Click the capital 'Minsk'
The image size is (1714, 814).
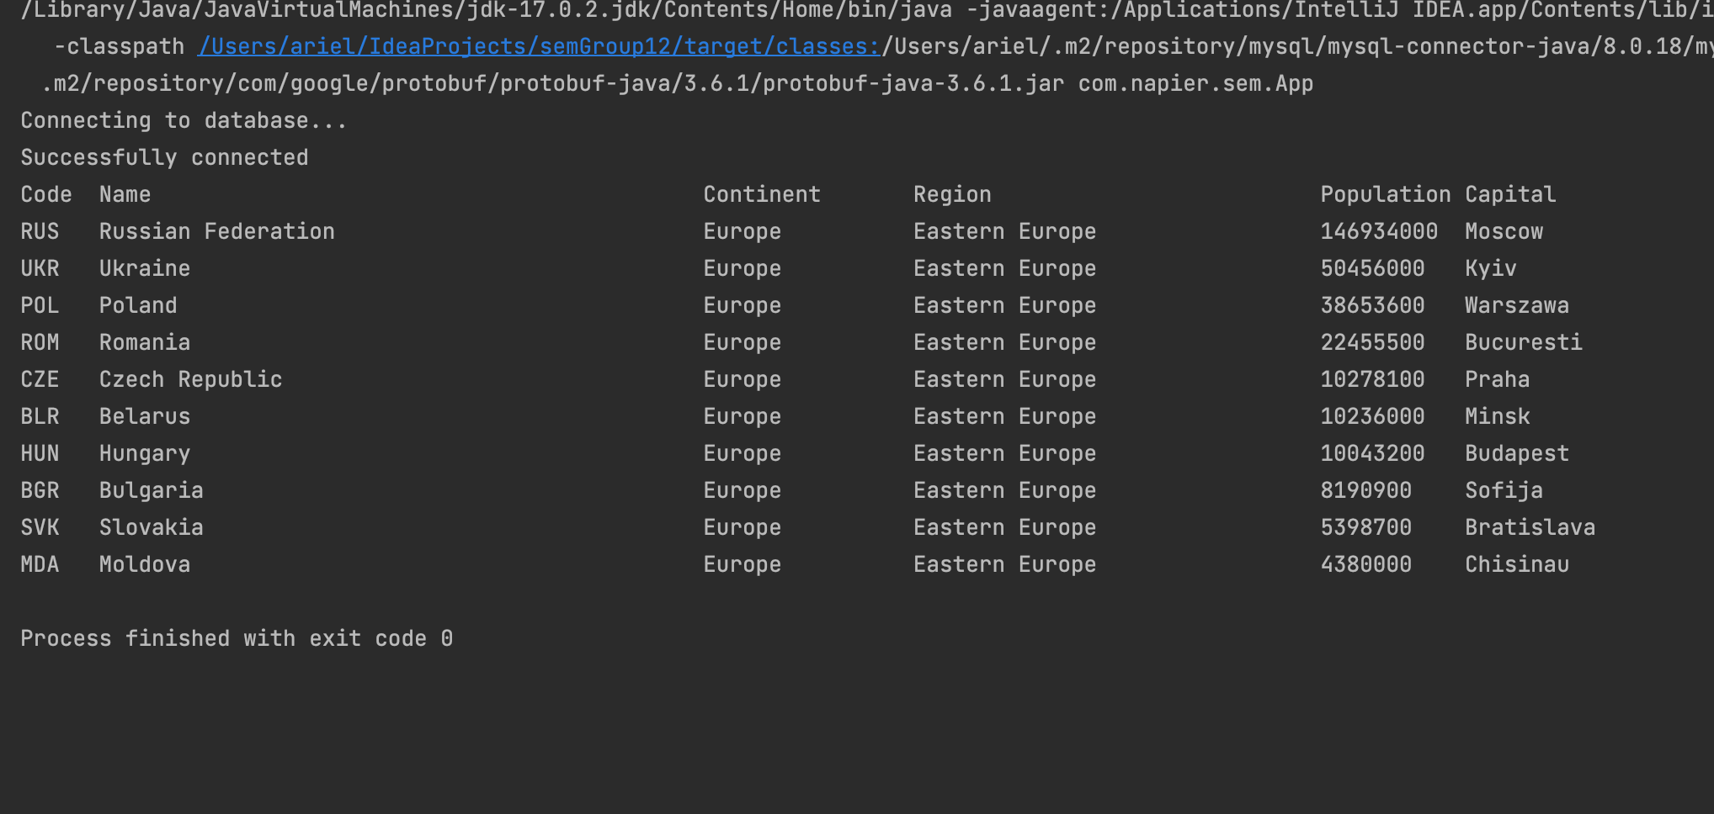[x=1498, y=416]
